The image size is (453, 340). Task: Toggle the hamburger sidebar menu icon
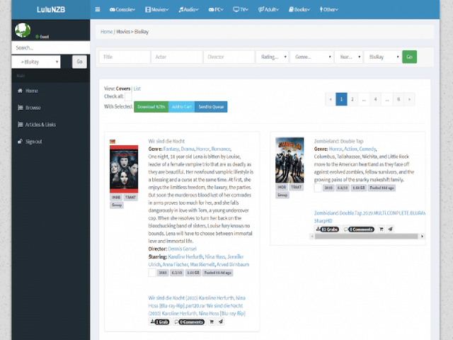[98, 10]
